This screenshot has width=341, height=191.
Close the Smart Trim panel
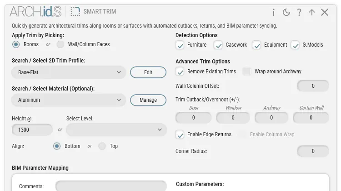tap(325, 12)
